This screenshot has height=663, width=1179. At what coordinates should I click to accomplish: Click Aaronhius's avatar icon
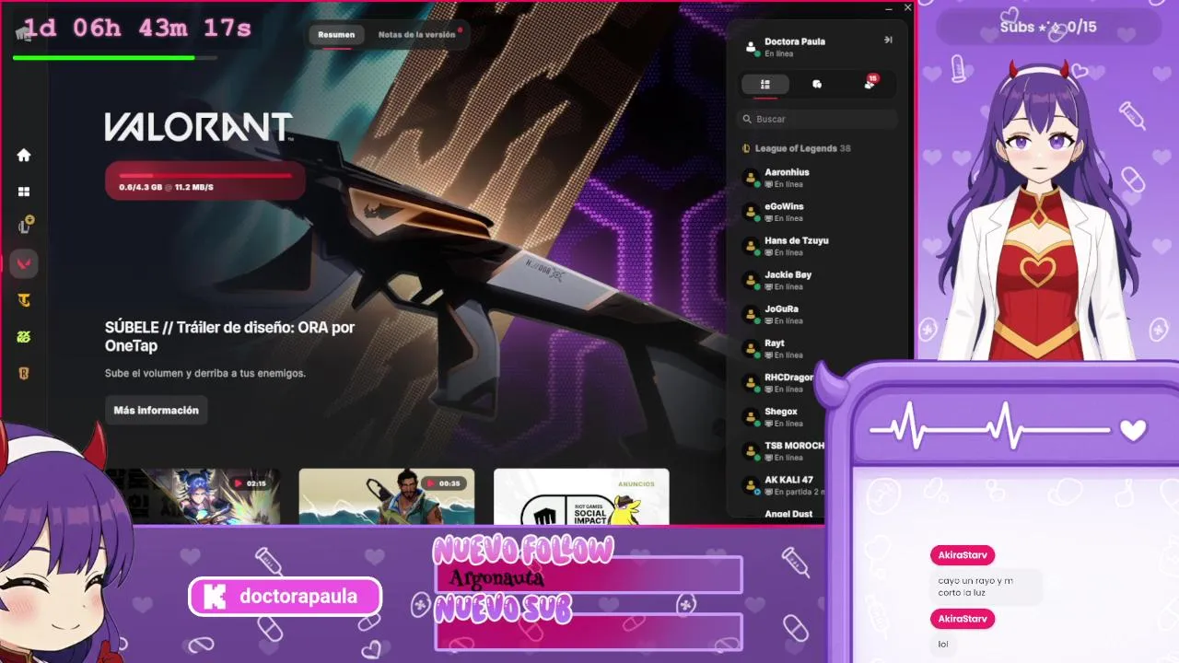pos(752,178)
